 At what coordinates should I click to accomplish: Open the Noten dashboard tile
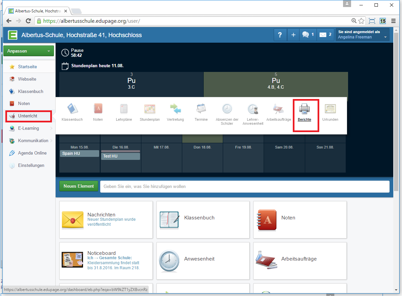(x=300, y=219)
